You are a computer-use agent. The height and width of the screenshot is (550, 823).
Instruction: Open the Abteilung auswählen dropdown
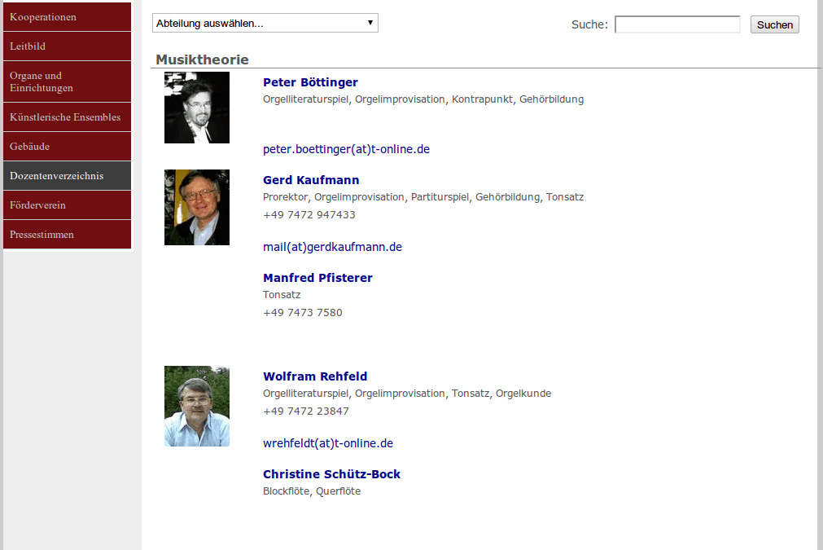[265, 24]
